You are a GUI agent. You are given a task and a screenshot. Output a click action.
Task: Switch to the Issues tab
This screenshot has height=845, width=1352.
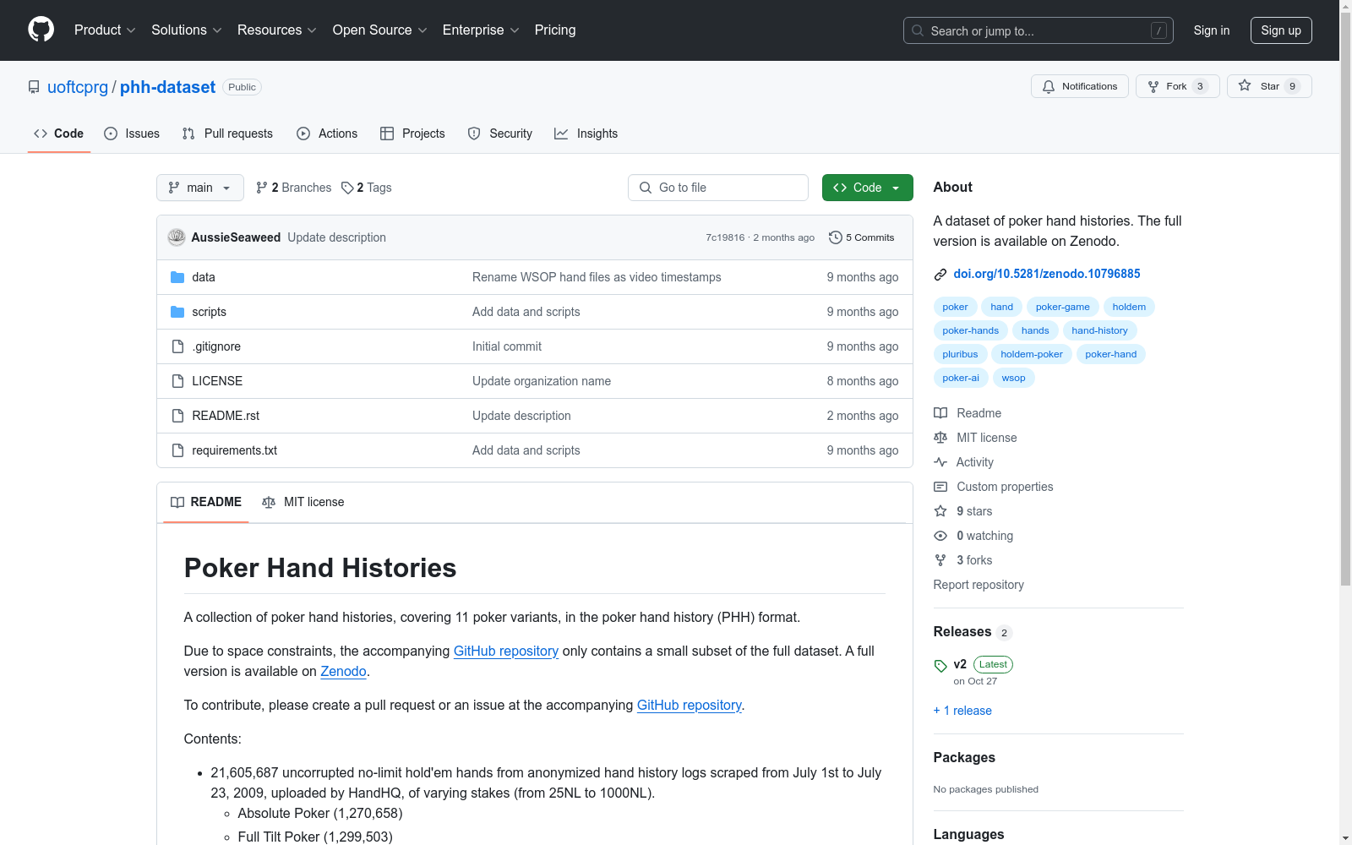[132, 134]
